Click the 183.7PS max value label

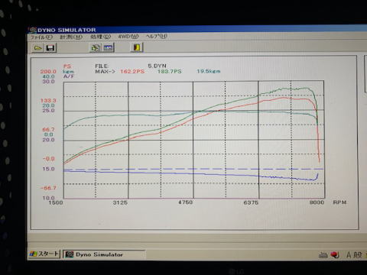tap(170, 72)
